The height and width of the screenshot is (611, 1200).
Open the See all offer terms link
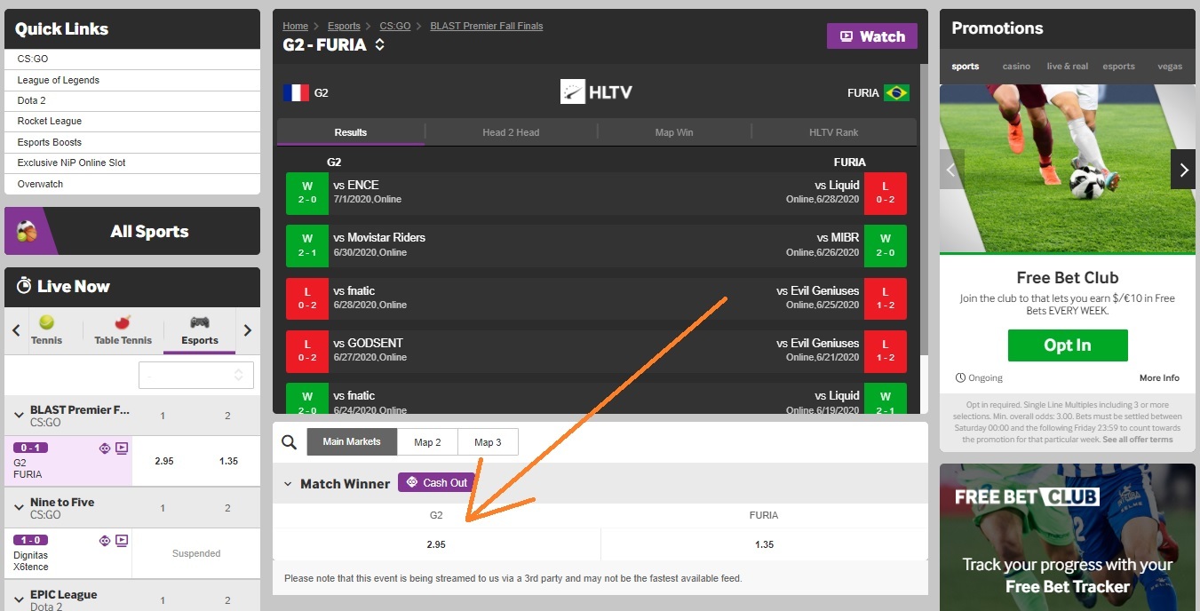(1138, 439)
